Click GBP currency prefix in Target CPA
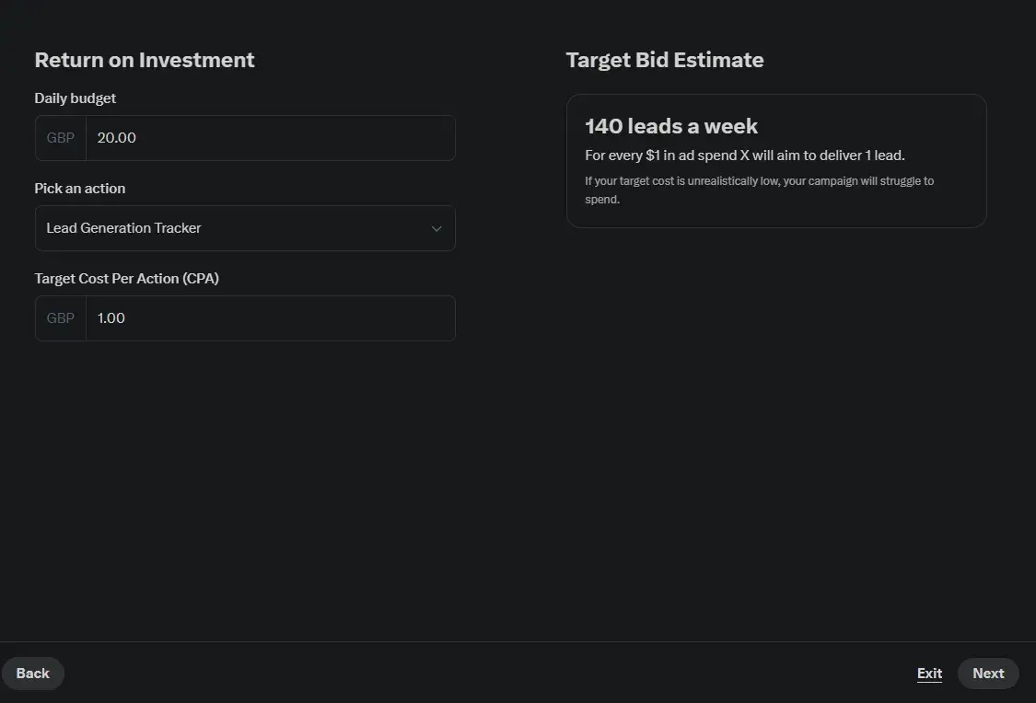The height and width of the screenshot is (703, 1036). (61, 318)
